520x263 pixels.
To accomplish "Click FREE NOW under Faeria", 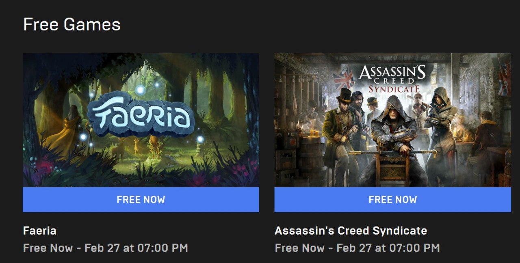I will click(x=141, y=200).
